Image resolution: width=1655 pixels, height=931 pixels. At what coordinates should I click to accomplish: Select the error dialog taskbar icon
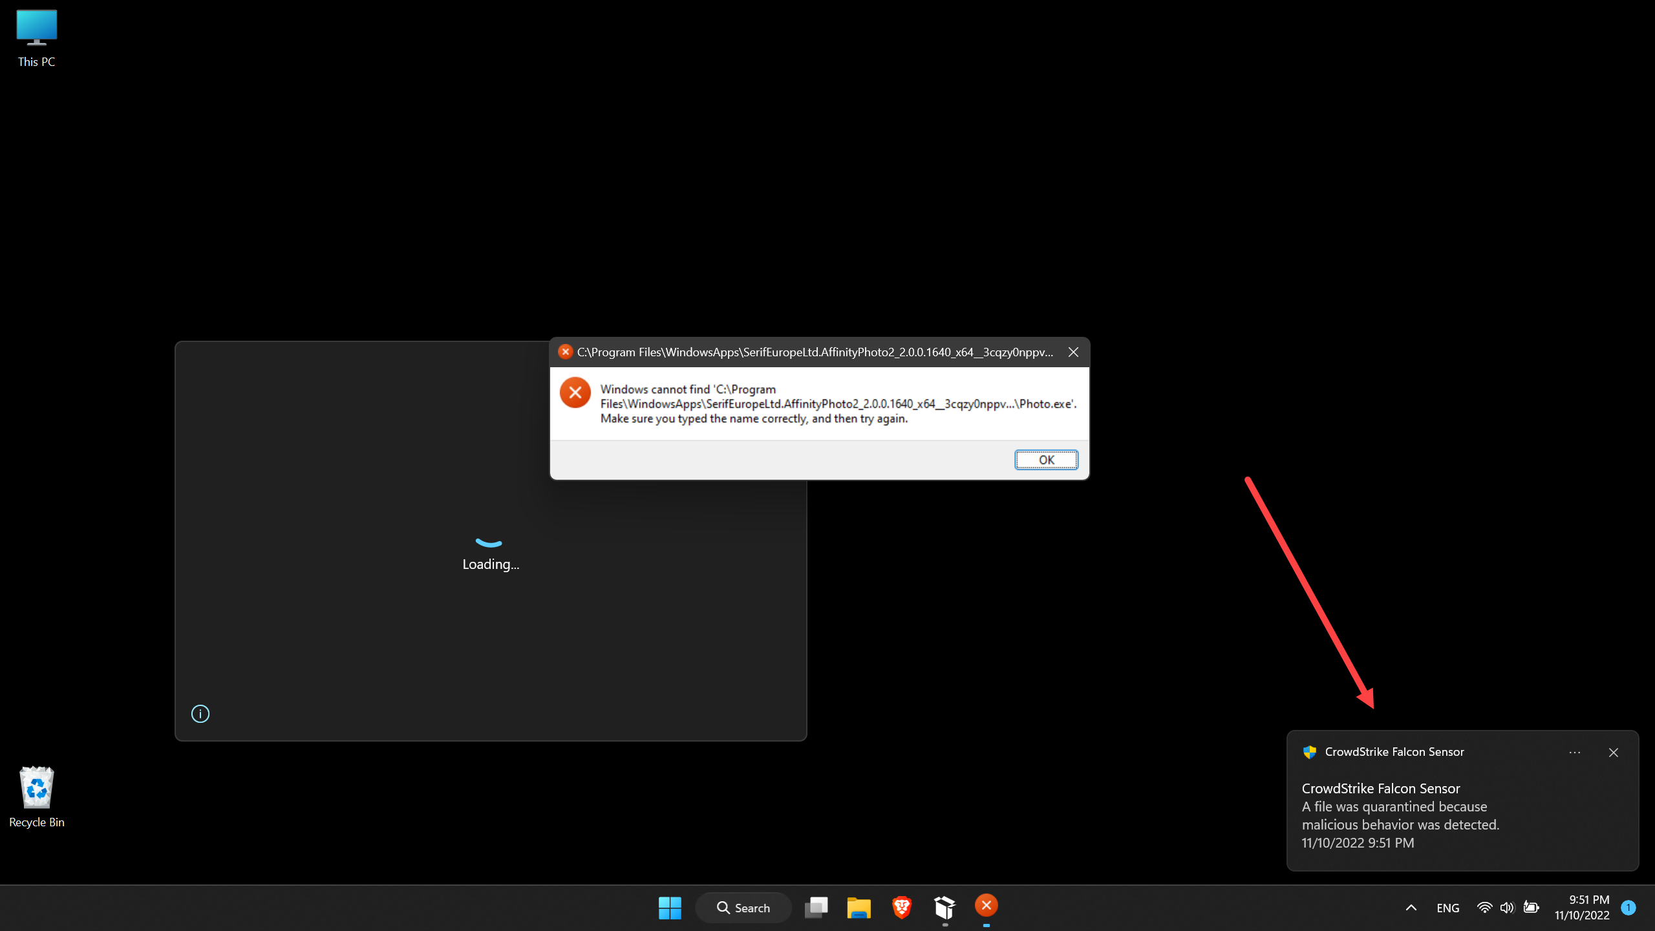[986, 906]
